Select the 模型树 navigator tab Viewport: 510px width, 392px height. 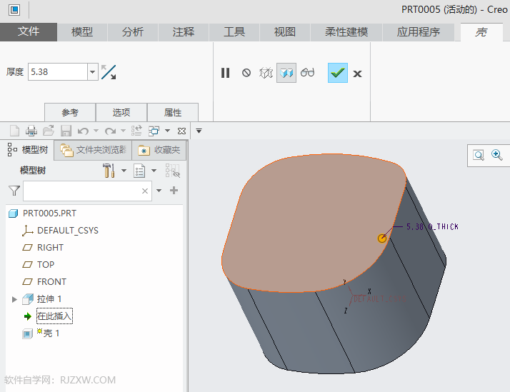pos(28,150)
